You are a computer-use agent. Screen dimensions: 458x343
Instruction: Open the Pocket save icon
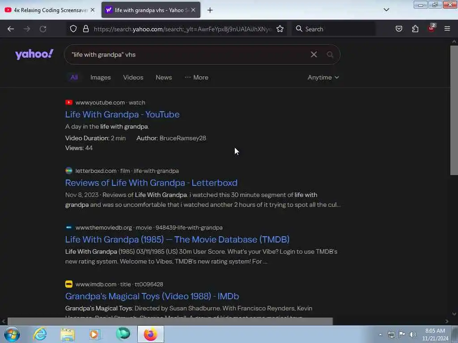coord(399,29)
